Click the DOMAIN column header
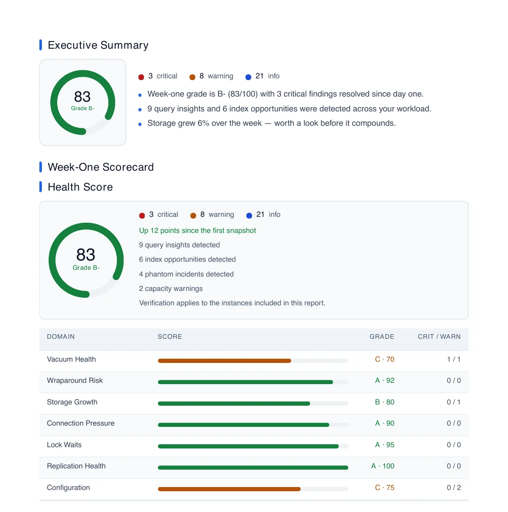 [61, 337]
